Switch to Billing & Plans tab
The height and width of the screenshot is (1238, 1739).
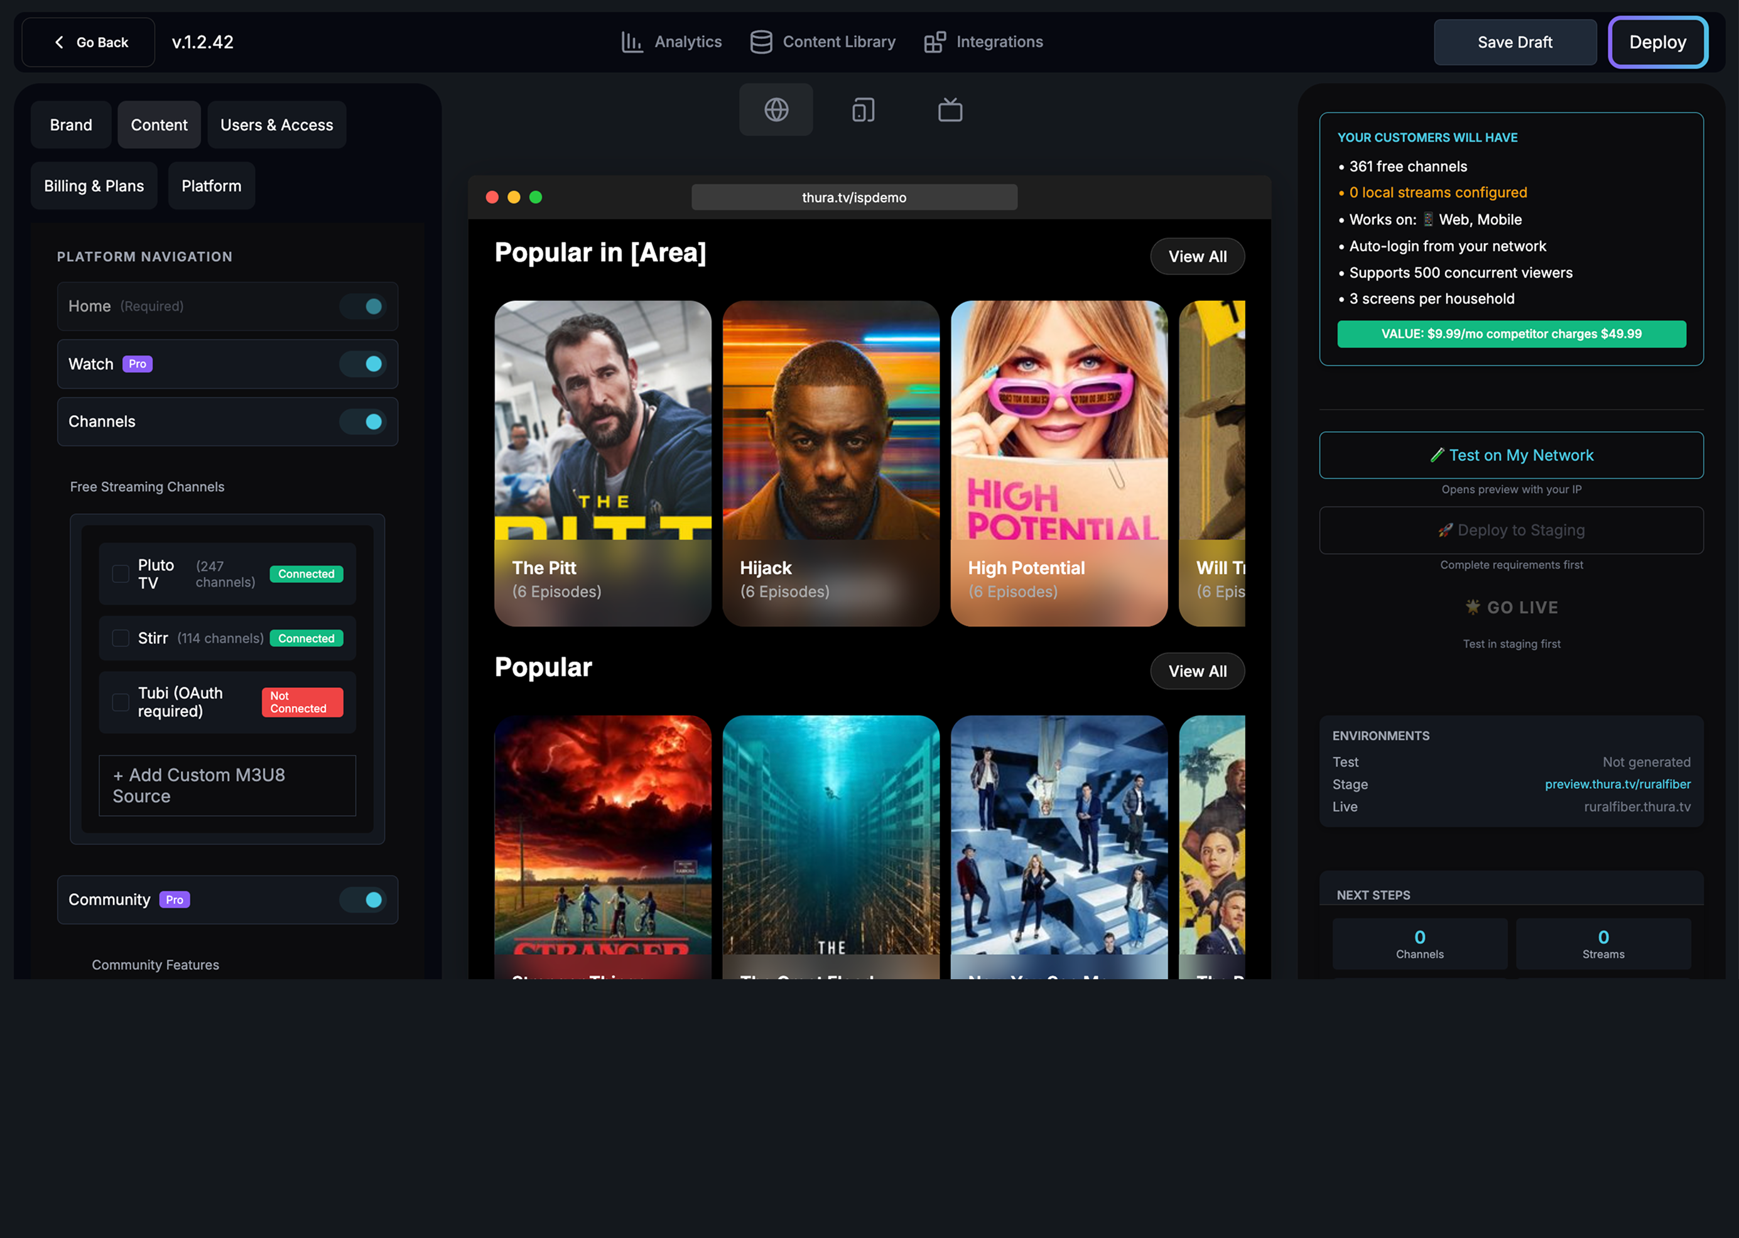pos(94,186)
